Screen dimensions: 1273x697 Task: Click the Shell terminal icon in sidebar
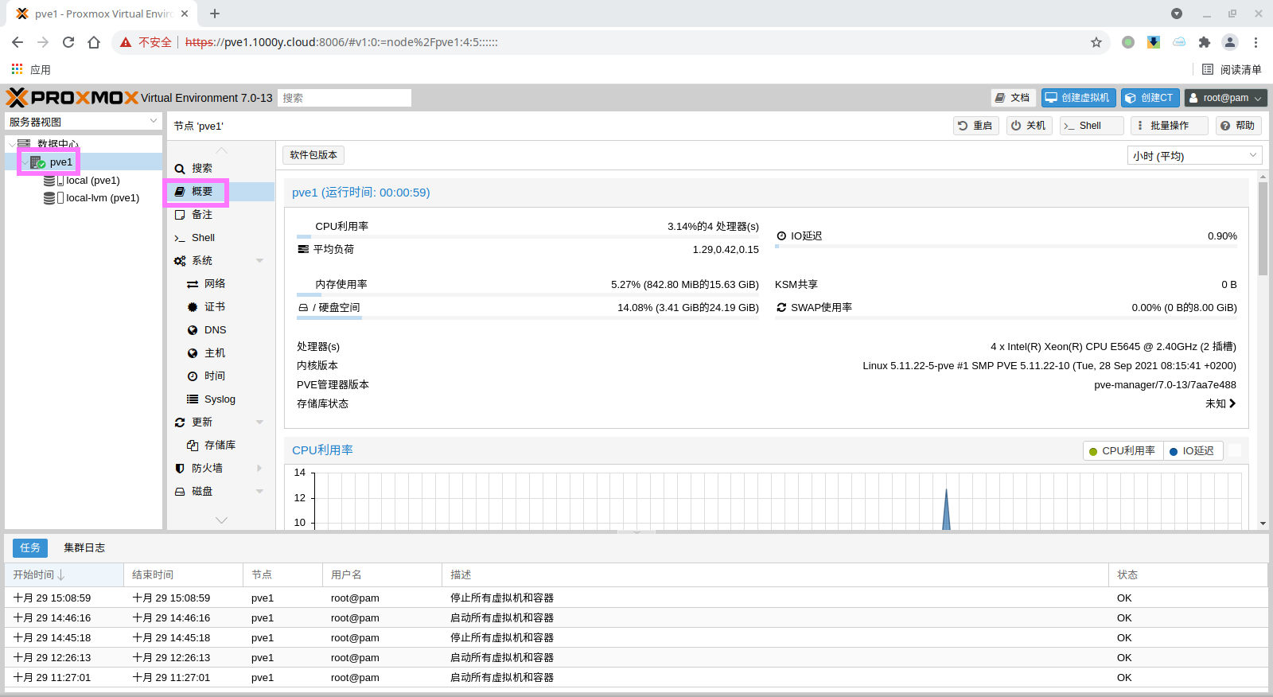[180, 238]
